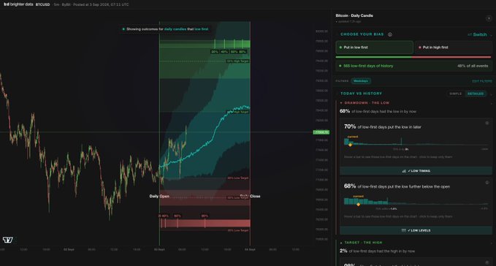Click the chevron at right of Target - The High
This screenshot has height=266, width=496.
pos(491,243)
